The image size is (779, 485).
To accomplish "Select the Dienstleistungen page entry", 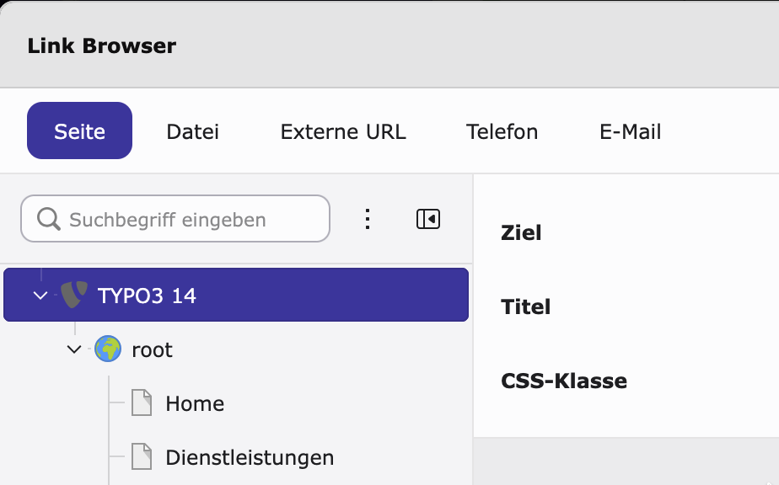I will tap(250, 457).
